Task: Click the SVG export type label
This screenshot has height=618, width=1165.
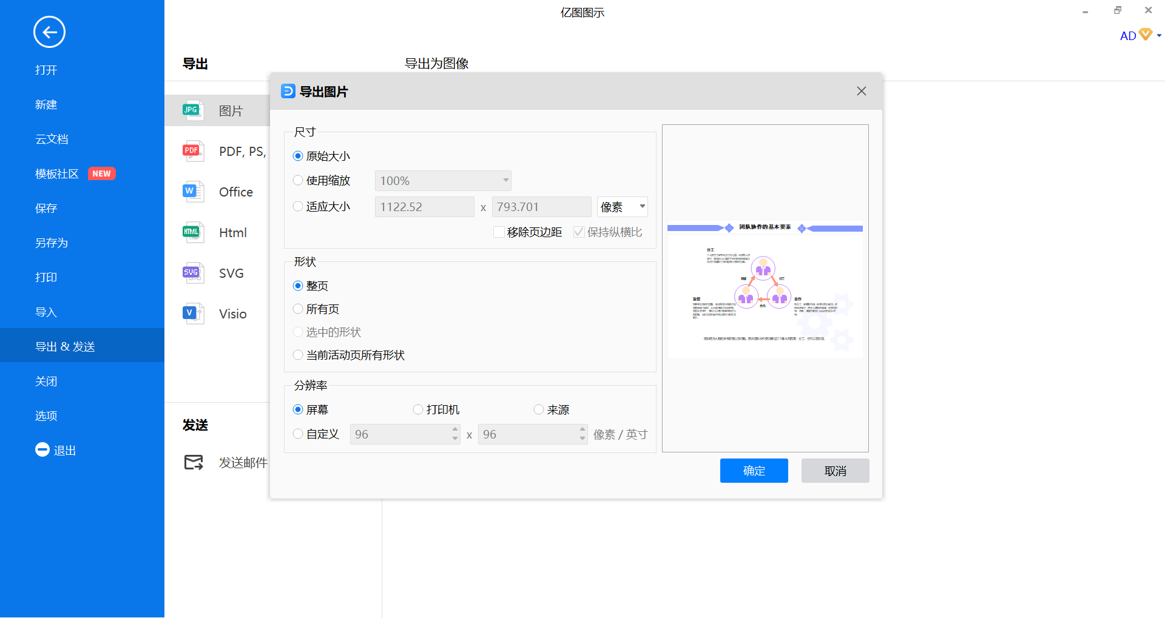Action: tap(231, 273)
